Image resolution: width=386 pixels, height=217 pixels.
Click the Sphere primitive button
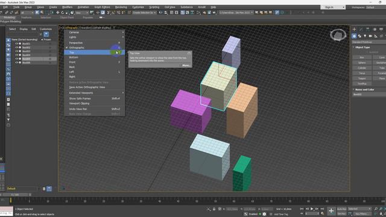[x=362, y=63]
